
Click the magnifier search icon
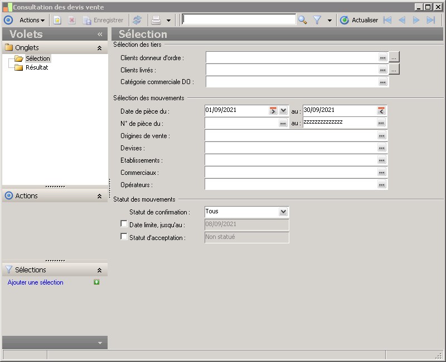click(302, 20)
